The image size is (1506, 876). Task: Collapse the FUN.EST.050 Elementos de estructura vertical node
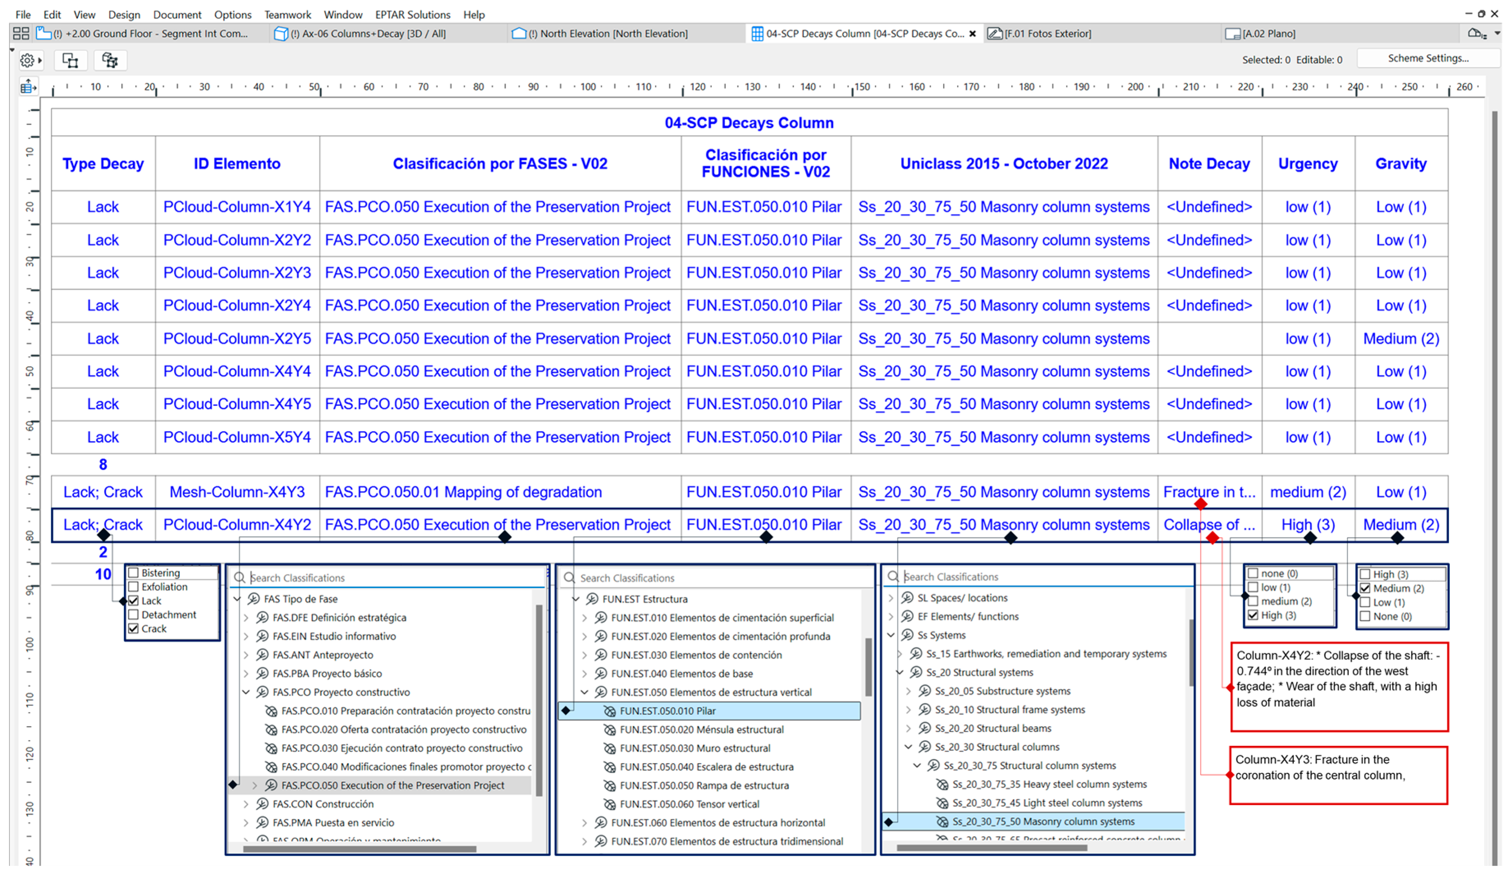(x=584, y=693)
